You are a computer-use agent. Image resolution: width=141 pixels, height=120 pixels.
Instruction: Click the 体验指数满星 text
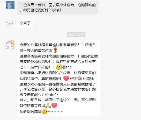pos(31,112)
